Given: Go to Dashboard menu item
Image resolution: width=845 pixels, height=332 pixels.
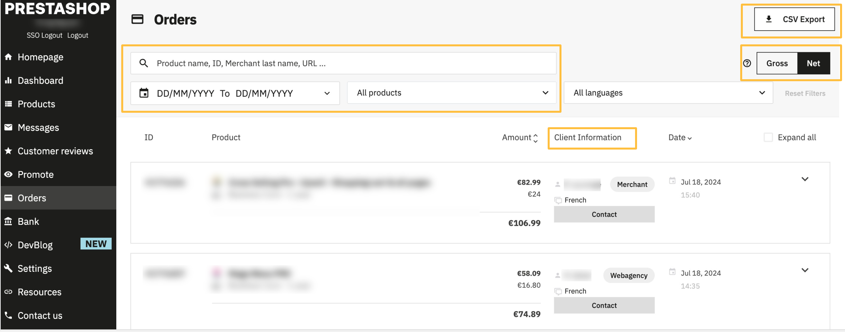Looking at the screenshot, I should [40, 81].
